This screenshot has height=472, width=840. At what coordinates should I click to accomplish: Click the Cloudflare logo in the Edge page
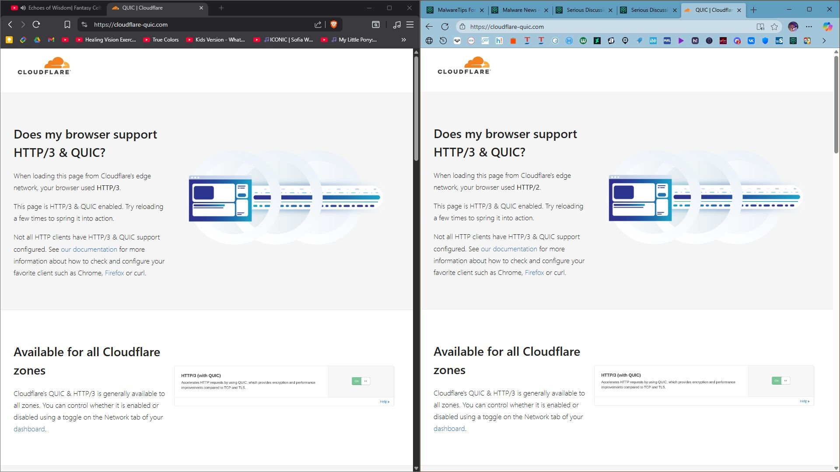click(x=464, y=66)
